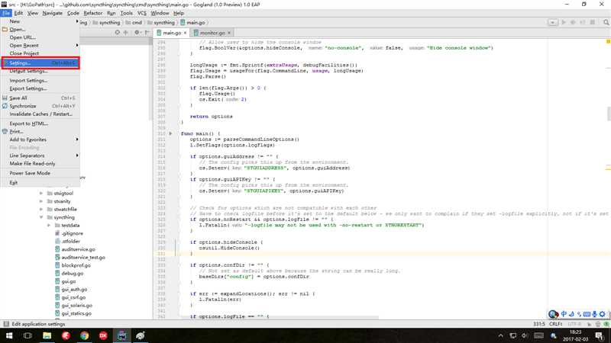Open Chrome from taskbar
The width and height of the screenshot is (611, 343).
click(x=84, y=335)
